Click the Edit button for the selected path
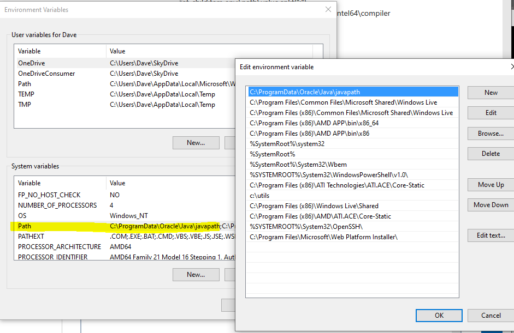The height and width of the screenshot is (333, 514). coord(491,113)
